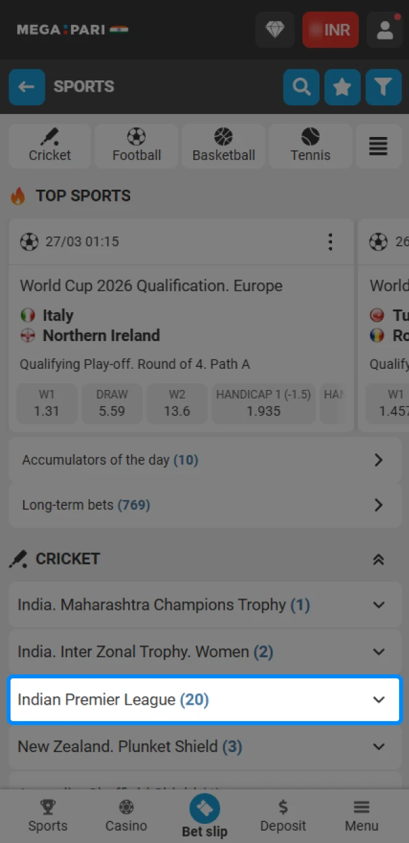The height and width of the screenshot is (843, 409).
Task: Open Deposit from the bottom navigation
Action: 283,817
